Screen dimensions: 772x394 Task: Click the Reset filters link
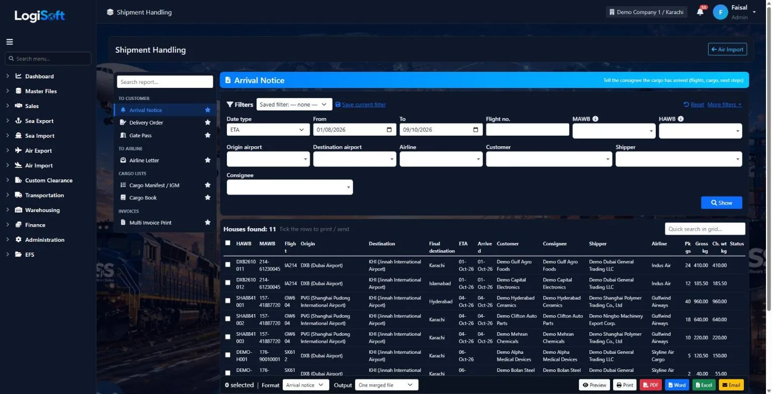click(694, 105)
